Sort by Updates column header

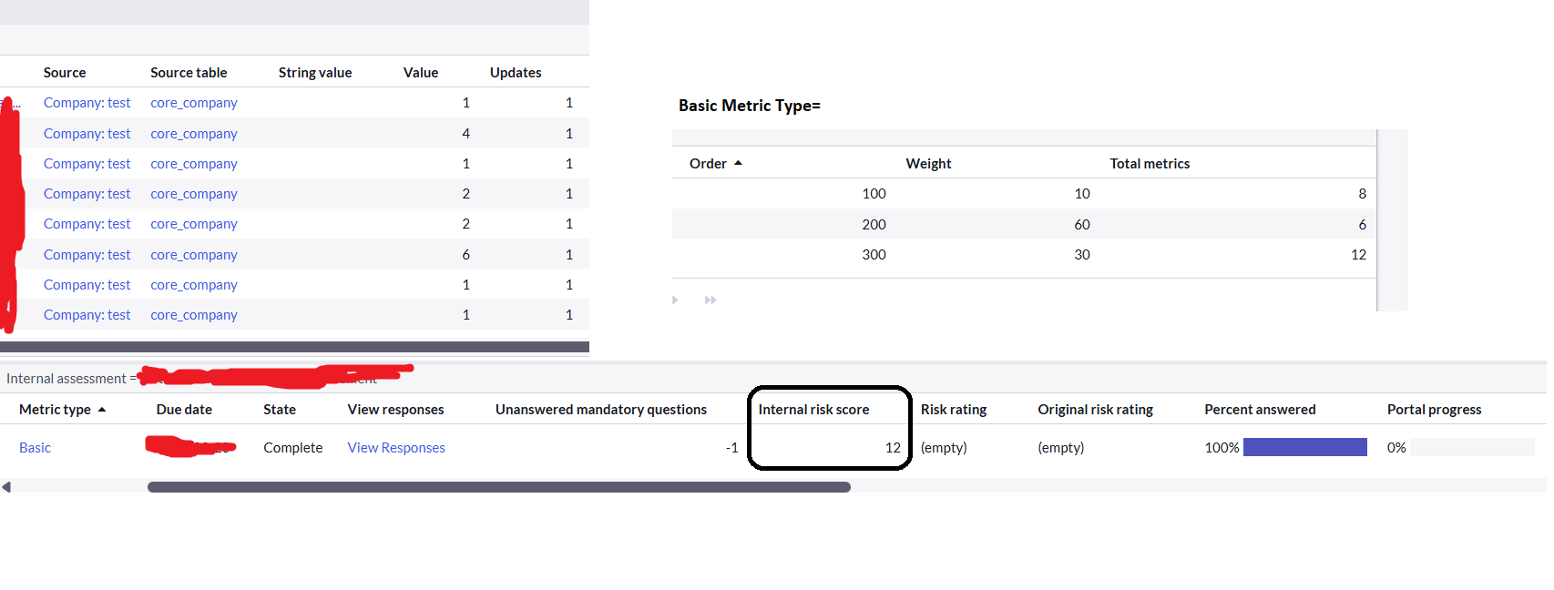point(516,72)
